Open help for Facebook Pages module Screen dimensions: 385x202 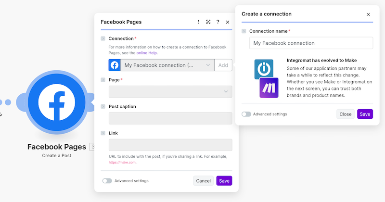click(218, 22)
